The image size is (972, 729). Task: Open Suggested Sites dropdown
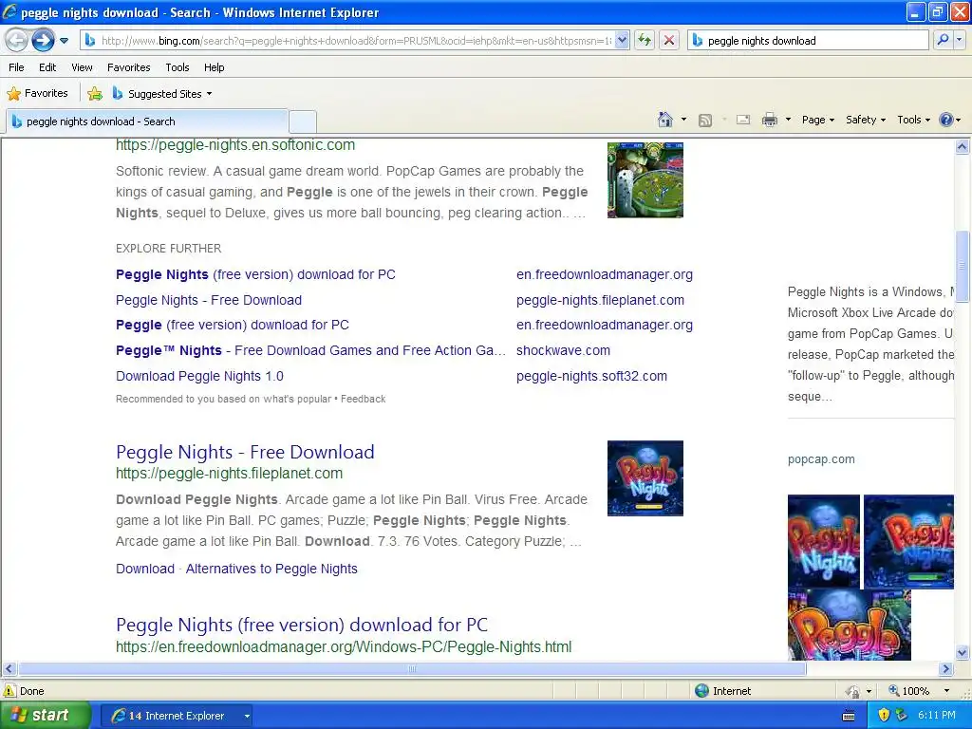[161, 94]
